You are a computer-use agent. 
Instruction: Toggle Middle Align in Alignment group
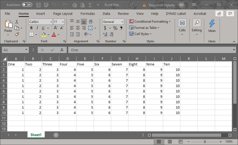coord(78,21)
